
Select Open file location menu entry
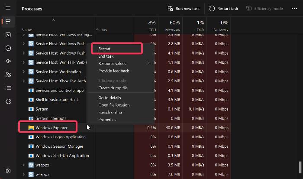(114, 105)
